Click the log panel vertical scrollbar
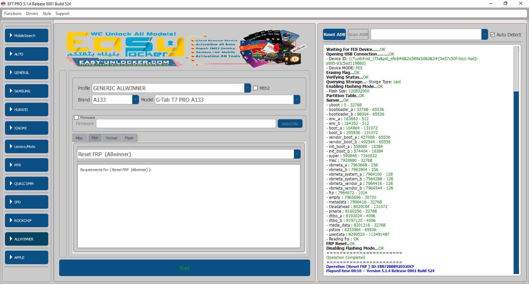 516,160
